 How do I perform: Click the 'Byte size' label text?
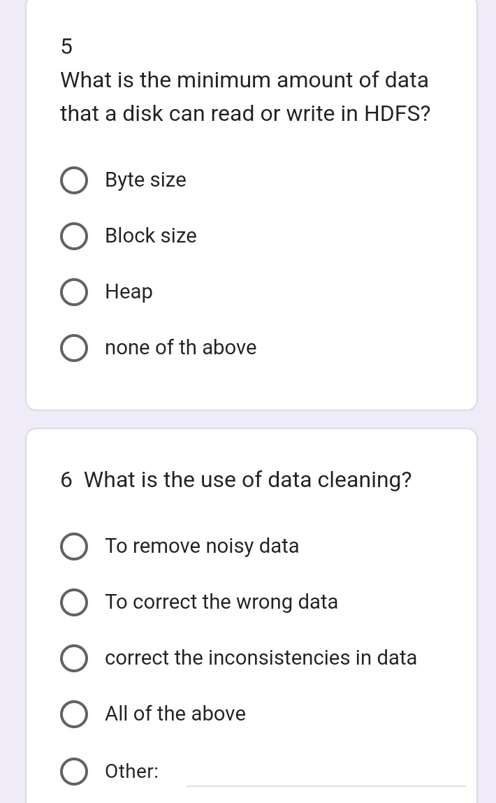[145, 180]
